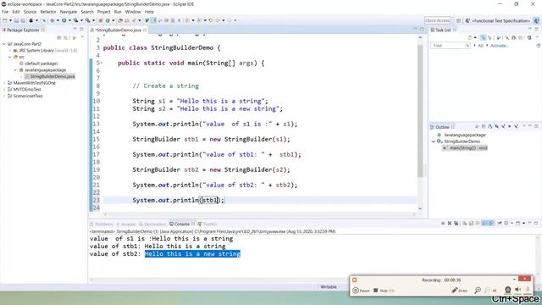Click Remove Launch X icon in console
Screen dimensions: 542x305
pyautogui.click(x=450, y=224)
